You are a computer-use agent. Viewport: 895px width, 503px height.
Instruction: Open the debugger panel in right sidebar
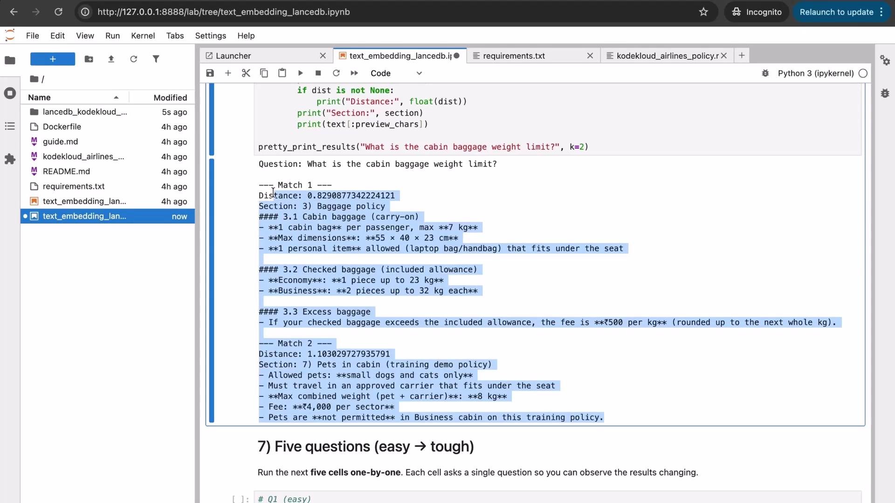(x=885, y=93)
